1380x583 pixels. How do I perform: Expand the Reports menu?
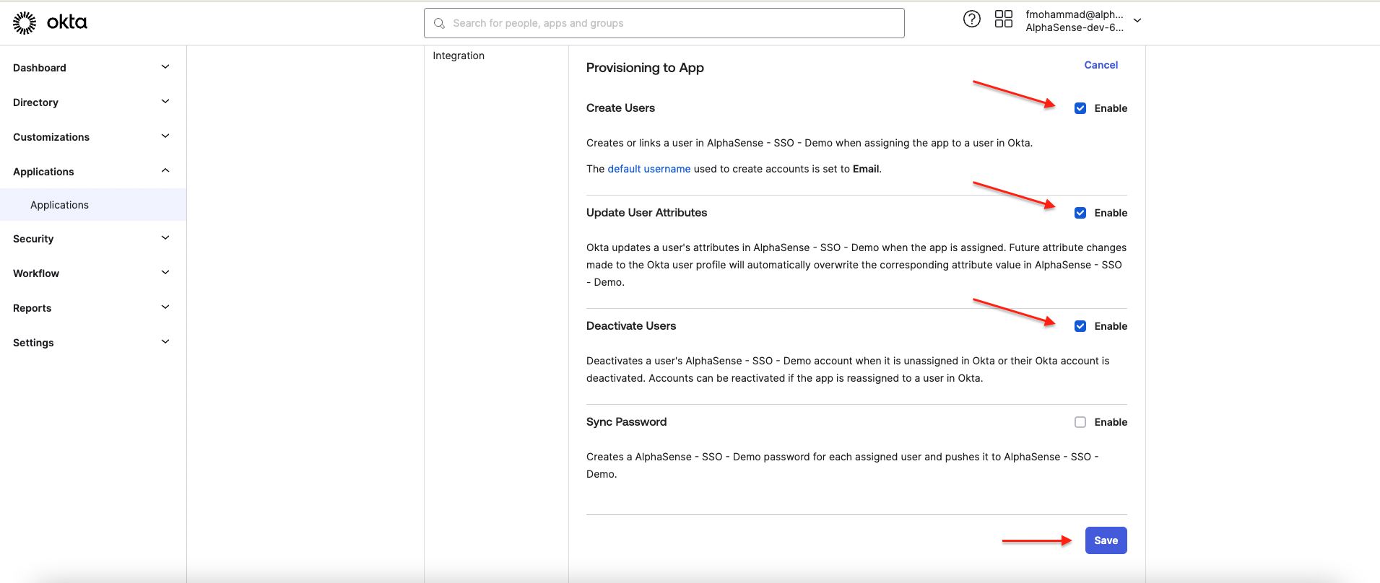(x=93, y=307)
